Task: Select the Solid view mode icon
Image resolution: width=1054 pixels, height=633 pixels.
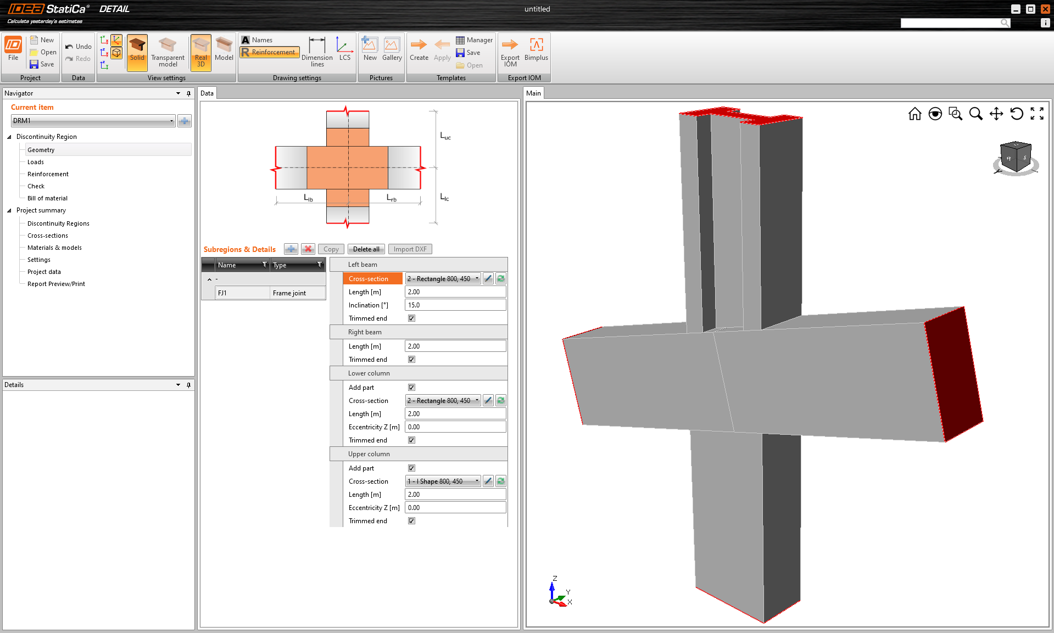Action: click(137, 51)
